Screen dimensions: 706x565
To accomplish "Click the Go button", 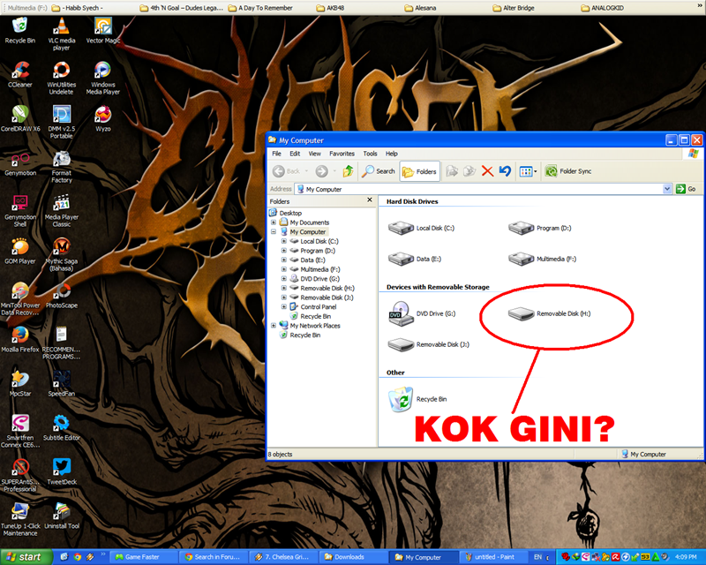I will pos(687,189).
